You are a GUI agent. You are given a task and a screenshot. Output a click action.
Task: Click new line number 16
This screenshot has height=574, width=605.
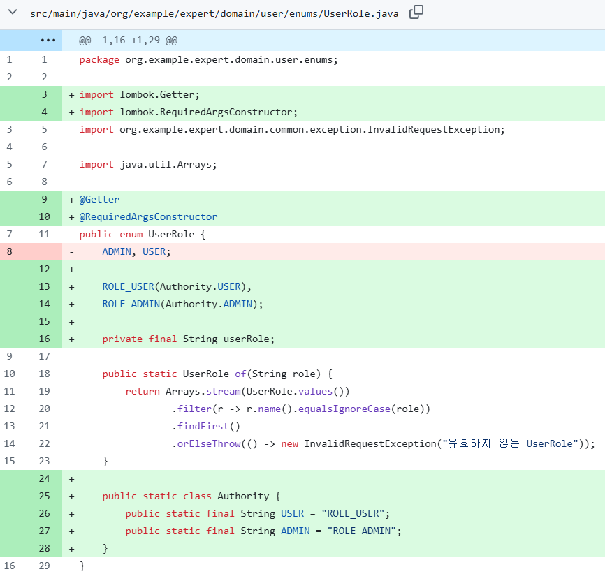[45, 339]
